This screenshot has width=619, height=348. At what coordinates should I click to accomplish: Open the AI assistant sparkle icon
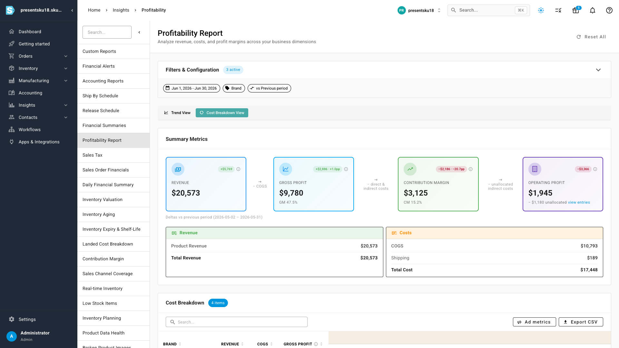(x=541, y=10)
